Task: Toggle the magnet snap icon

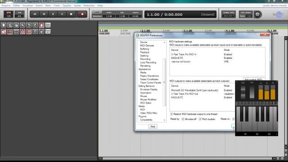Action: click(35, 31)
